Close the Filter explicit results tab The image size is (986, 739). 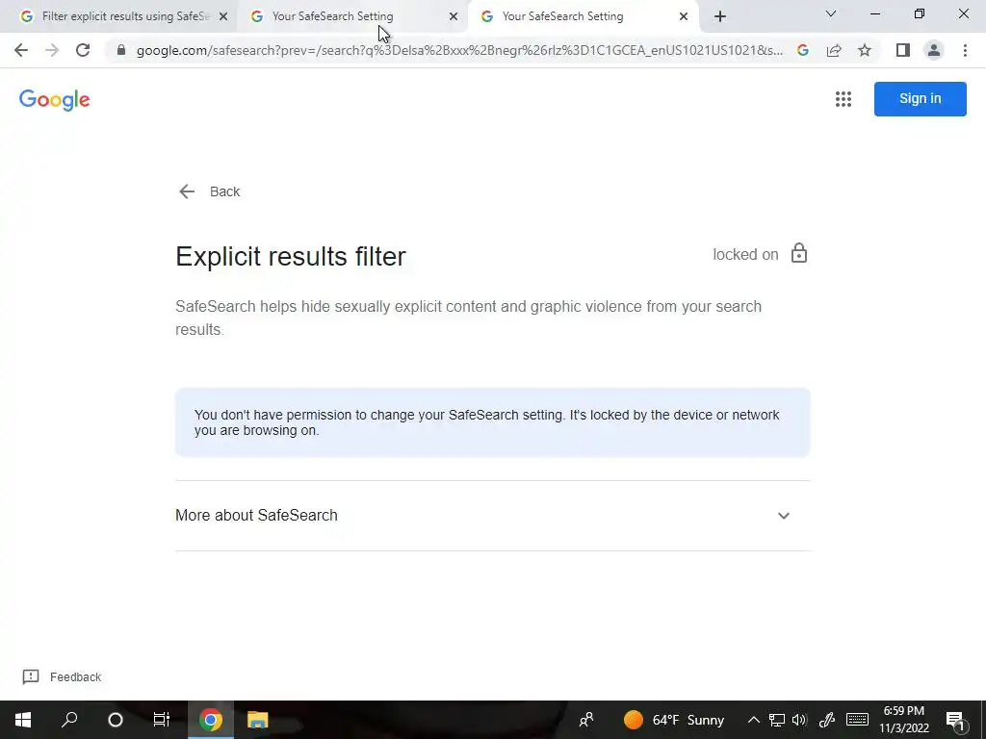(x=223, y=17)
